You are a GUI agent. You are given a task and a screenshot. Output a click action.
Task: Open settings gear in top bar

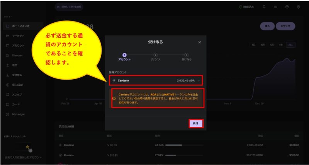click(x=298, y=7)
